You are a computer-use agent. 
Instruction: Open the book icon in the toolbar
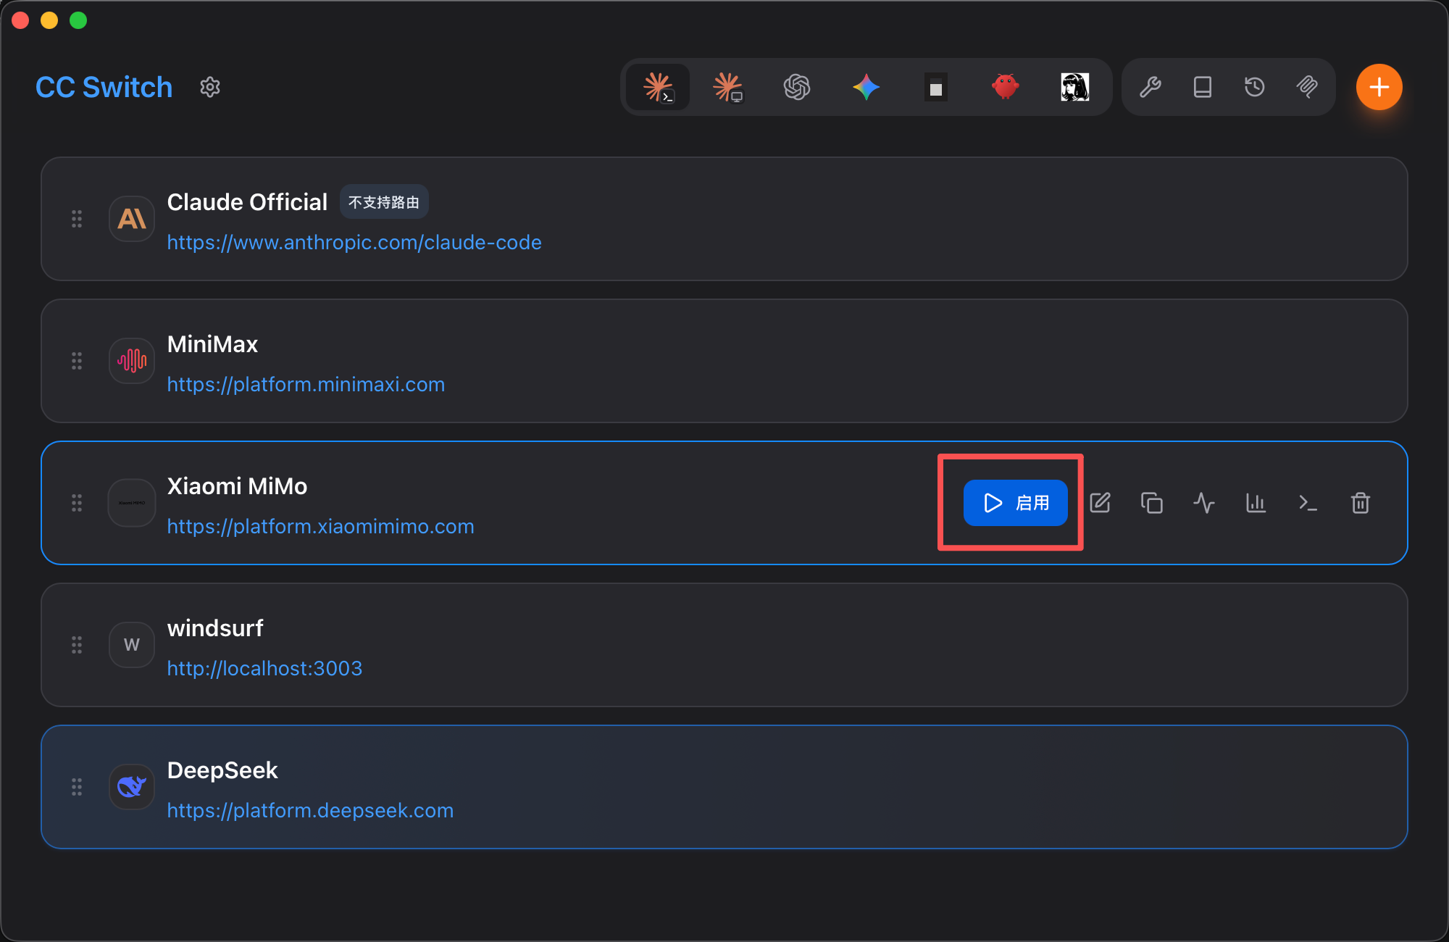1203,87
